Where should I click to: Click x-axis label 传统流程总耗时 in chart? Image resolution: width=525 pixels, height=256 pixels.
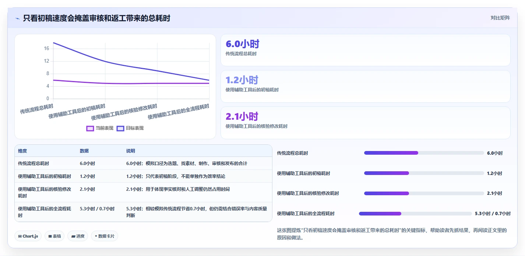[37, 109]
